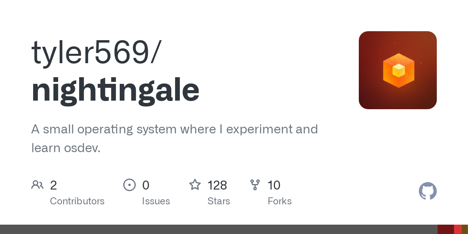The height and width of the screenshot is (234, 468).
Task: Open the Forks label
Action: click(280, 201)
